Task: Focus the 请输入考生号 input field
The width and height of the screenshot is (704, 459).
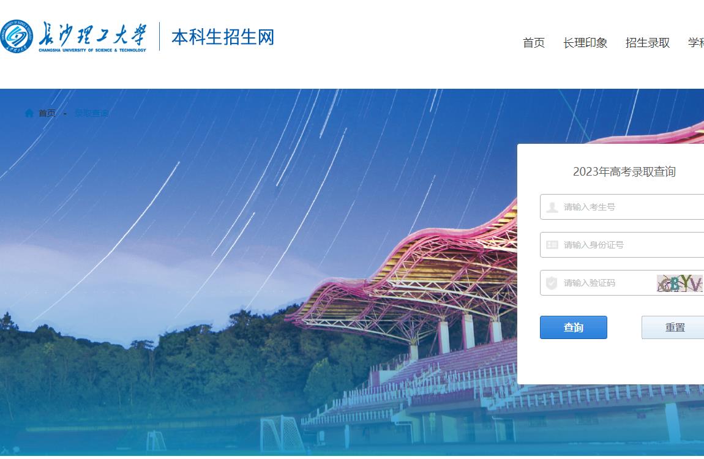Action: pos(622,207)
